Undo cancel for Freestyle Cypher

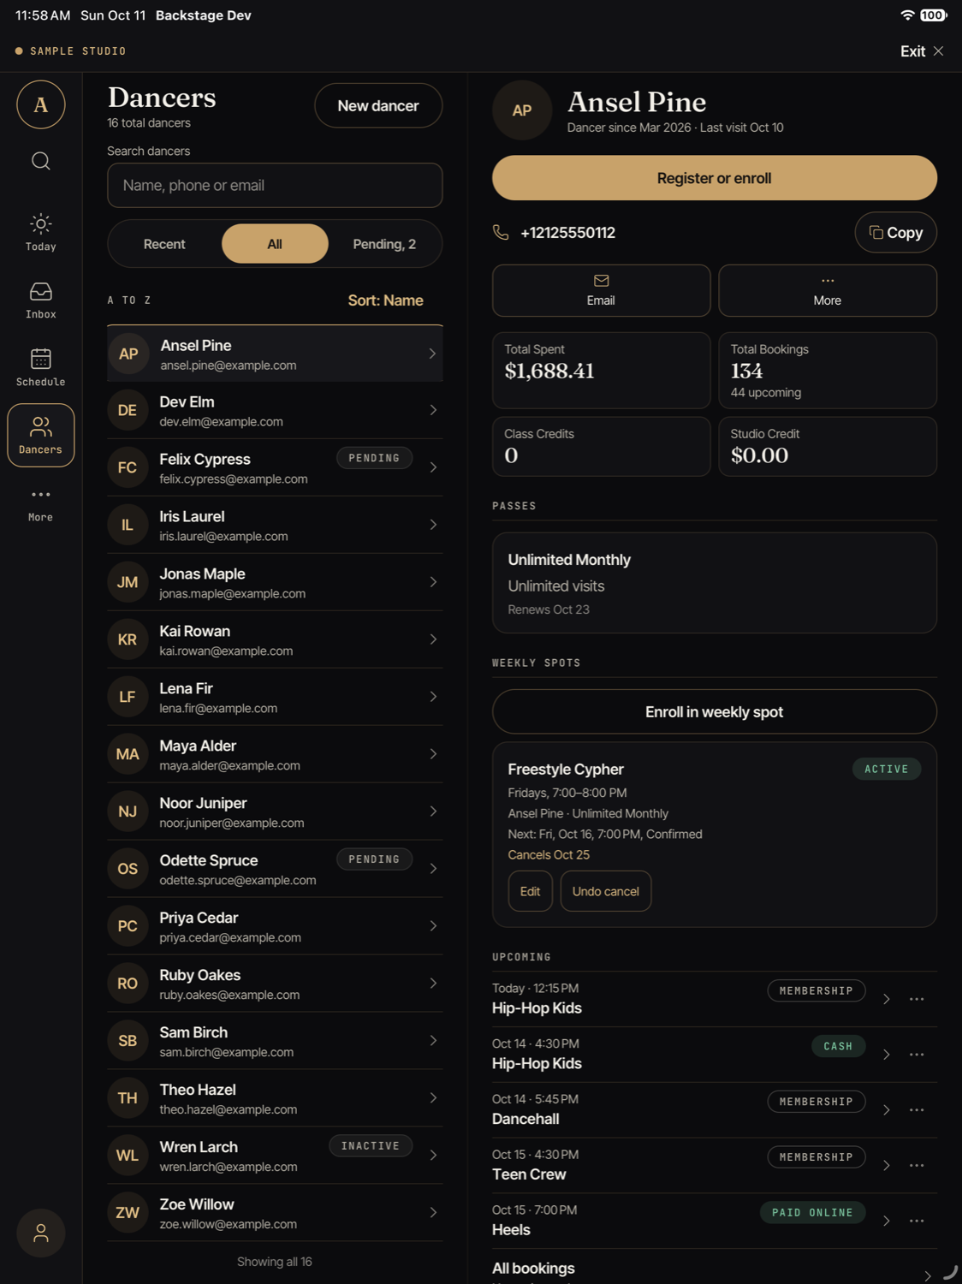(606, 891)
